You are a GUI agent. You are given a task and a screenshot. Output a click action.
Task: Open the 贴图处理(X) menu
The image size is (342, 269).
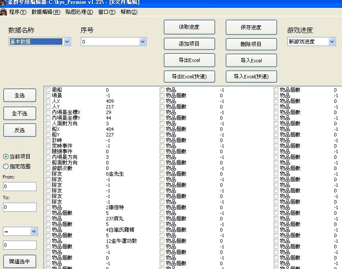tap(79, 12)
